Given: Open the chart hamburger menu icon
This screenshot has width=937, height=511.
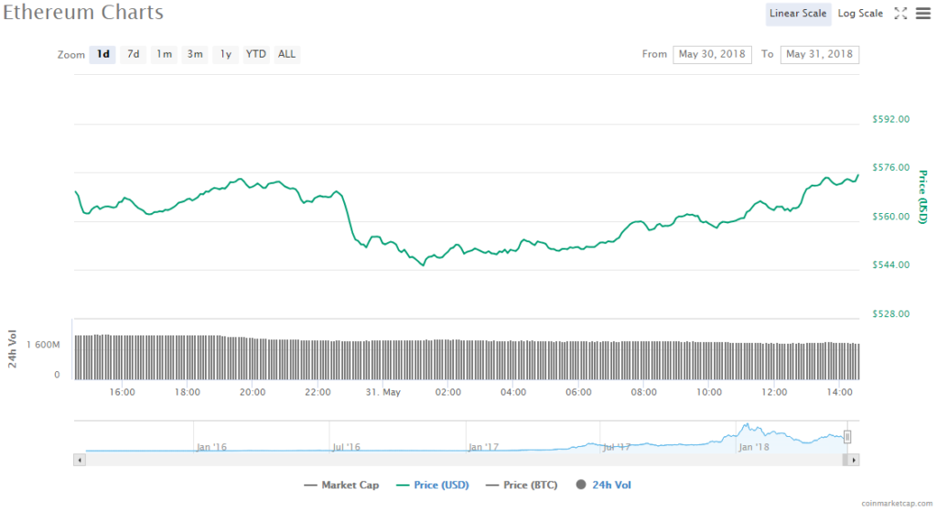Looking at the screenshot, I should (921, 13).
